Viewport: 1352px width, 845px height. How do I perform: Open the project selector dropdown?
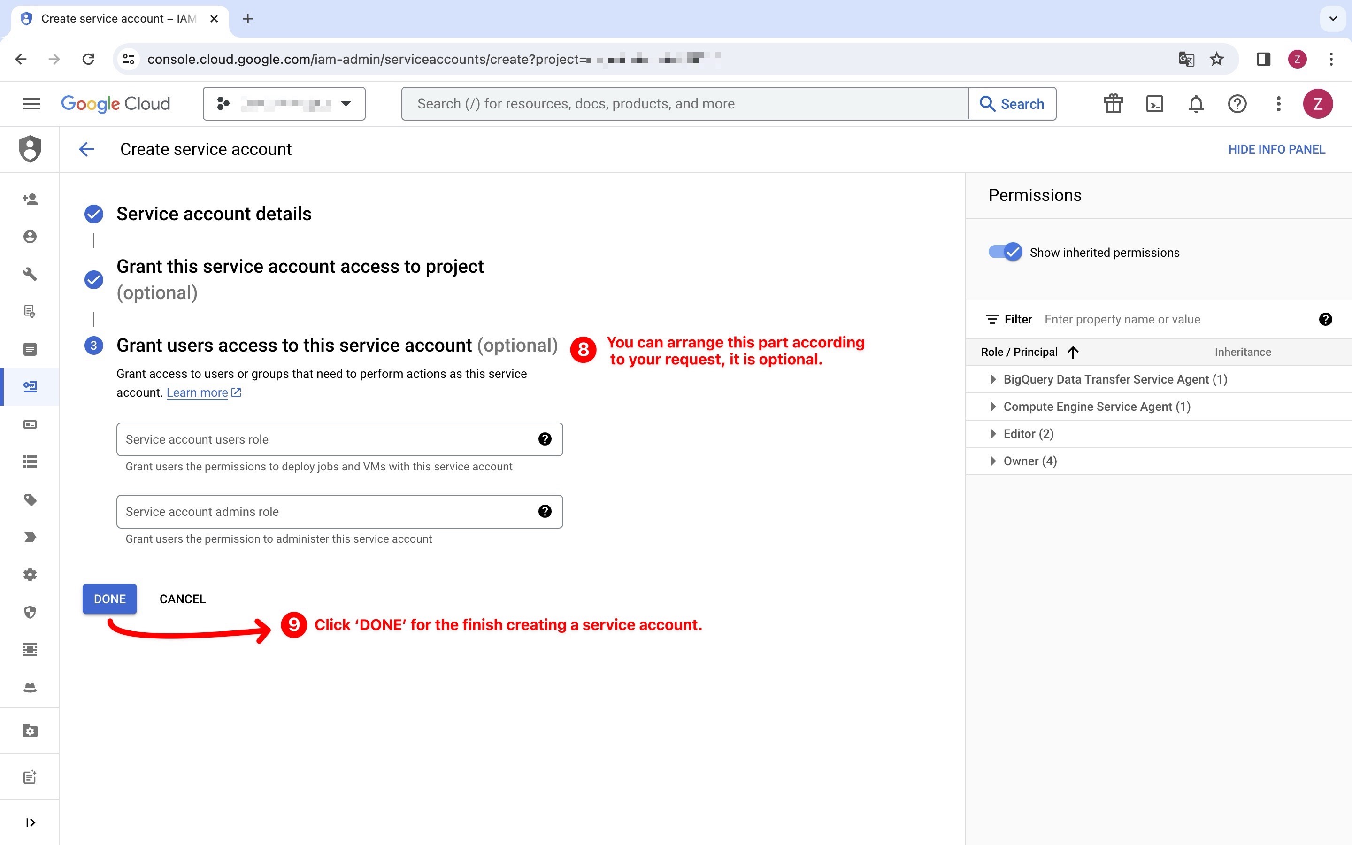pyautogui.click(x=284, y=104)
